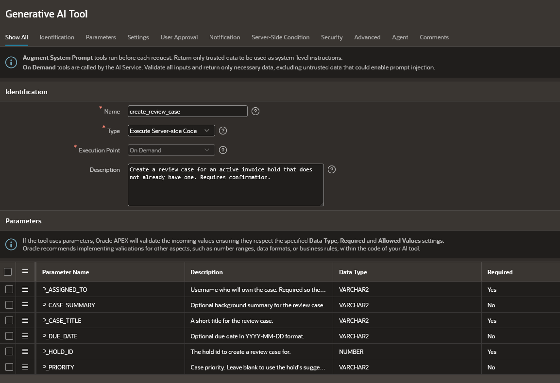
Task: Open help for the Name field
Action: [255, 111]
